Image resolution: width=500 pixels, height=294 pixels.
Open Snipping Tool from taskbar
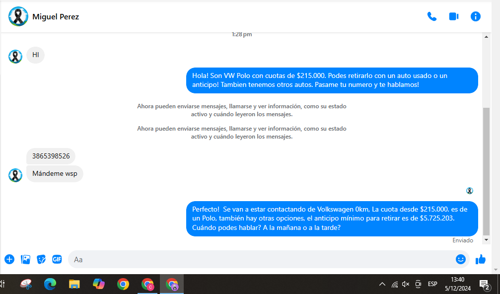(x=26, y=284)
